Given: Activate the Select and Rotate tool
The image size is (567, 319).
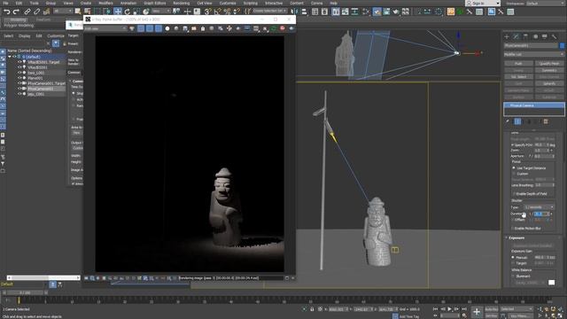Looking at the screenshot, I should tap(128, 12).
